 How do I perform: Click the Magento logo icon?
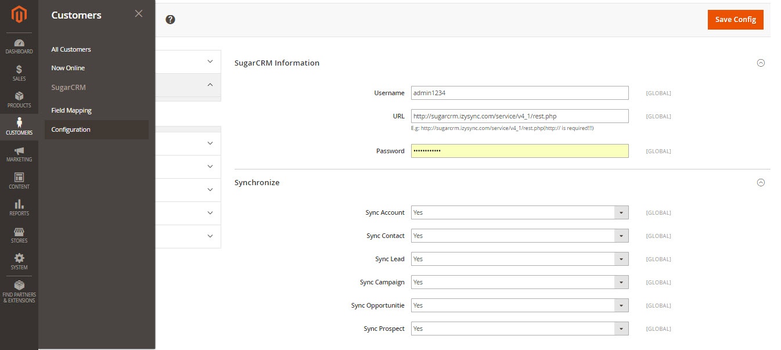click(x=19, y=15)
